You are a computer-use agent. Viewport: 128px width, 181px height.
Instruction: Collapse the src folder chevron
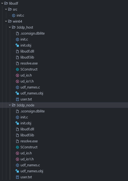(6, 9)
